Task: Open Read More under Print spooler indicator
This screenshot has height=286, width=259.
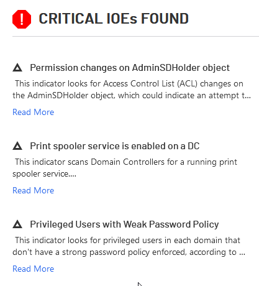Action: [34, 190]
